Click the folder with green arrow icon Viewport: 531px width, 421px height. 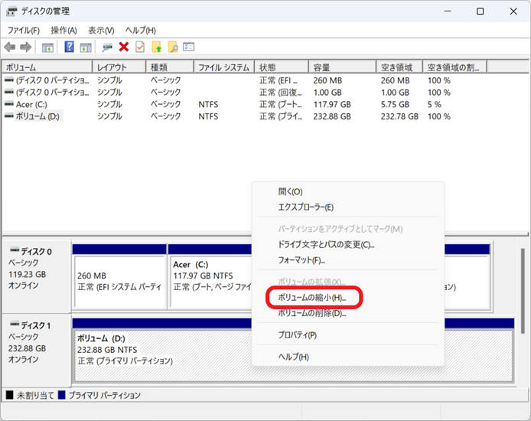click(x=157, y=47)
